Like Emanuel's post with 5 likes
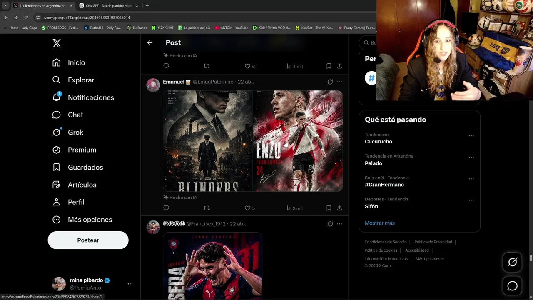 click(x=249, y=208)
